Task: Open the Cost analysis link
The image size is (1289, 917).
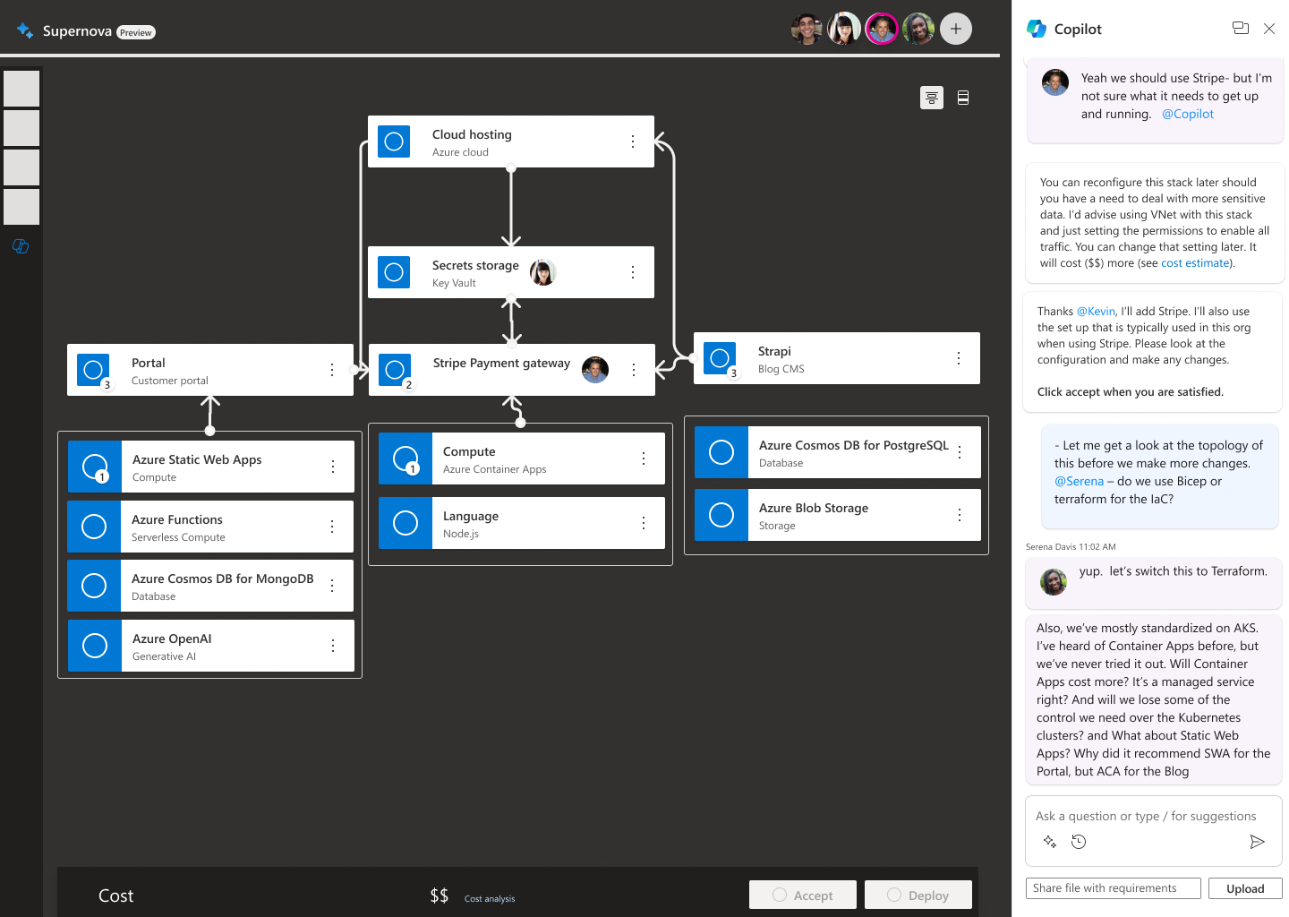Action: pyautogui.click(x=490, y=899)
